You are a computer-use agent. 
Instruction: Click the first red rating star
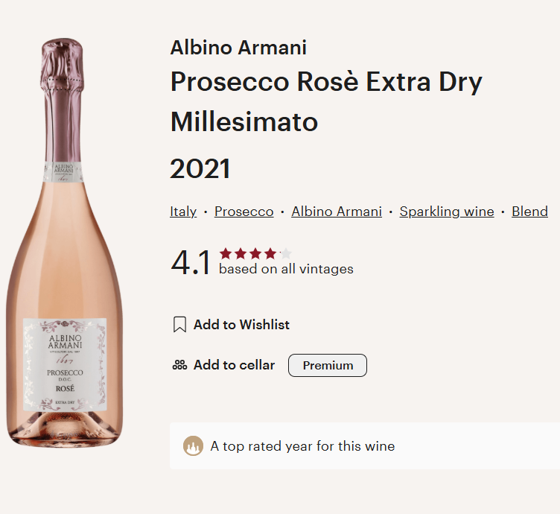click(x=226, y=253)
